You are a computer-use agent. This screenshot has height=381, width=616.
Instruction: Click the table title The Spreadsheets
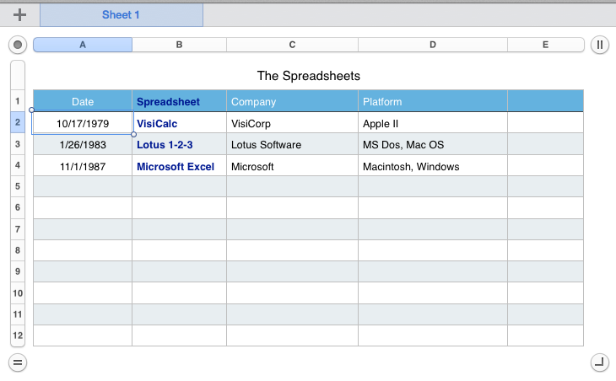point(308,76)
